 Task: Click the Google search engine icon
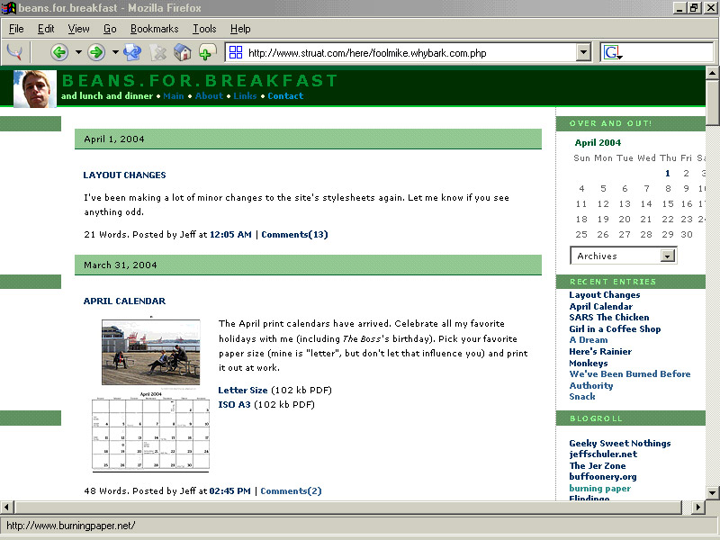(611, 52)
